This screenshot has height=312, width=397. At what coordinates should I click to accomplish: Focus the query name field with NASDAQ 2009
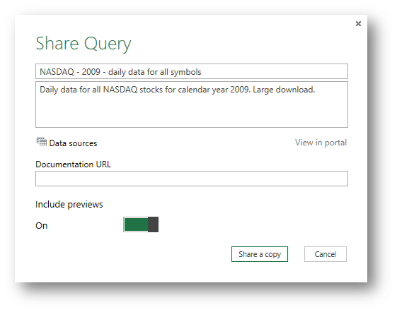click(x=192, y=71)
